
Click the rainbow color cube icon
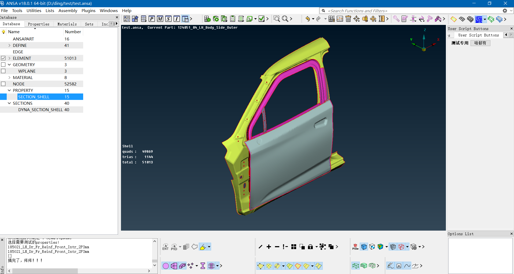[380, 247]
